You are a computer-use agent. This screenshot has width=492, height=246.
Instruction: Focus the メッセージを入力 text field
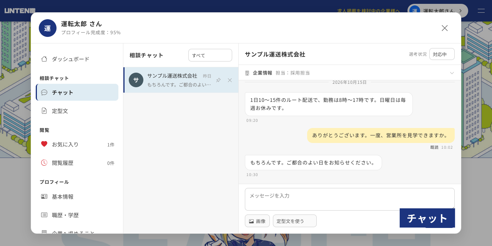(x=350, y=199)
